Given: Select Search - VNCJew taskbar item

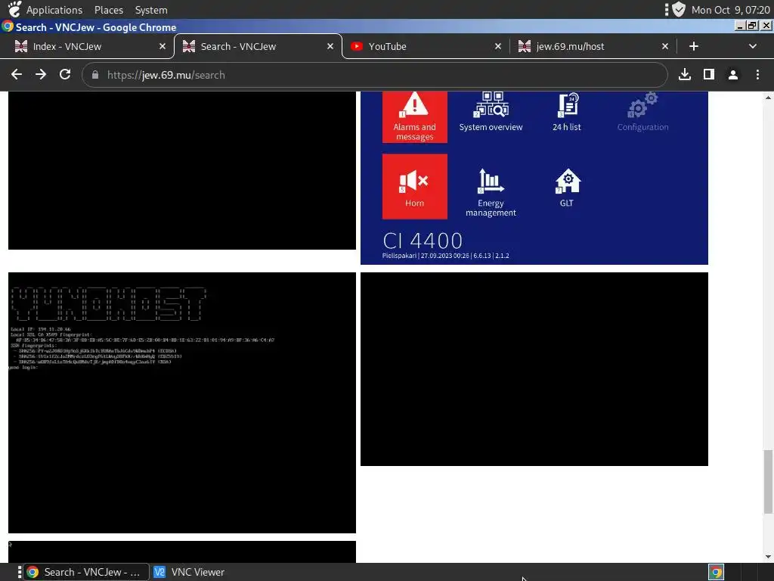Looking at the screenshot, I should coord(87,572).
